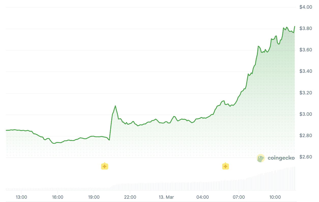
Task: Click the $2.60 price axis label
Action: click(x=306, y=157)
